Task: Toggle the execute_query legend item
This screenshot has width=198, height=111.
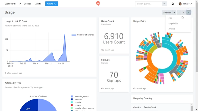Action: pos(82,96)
